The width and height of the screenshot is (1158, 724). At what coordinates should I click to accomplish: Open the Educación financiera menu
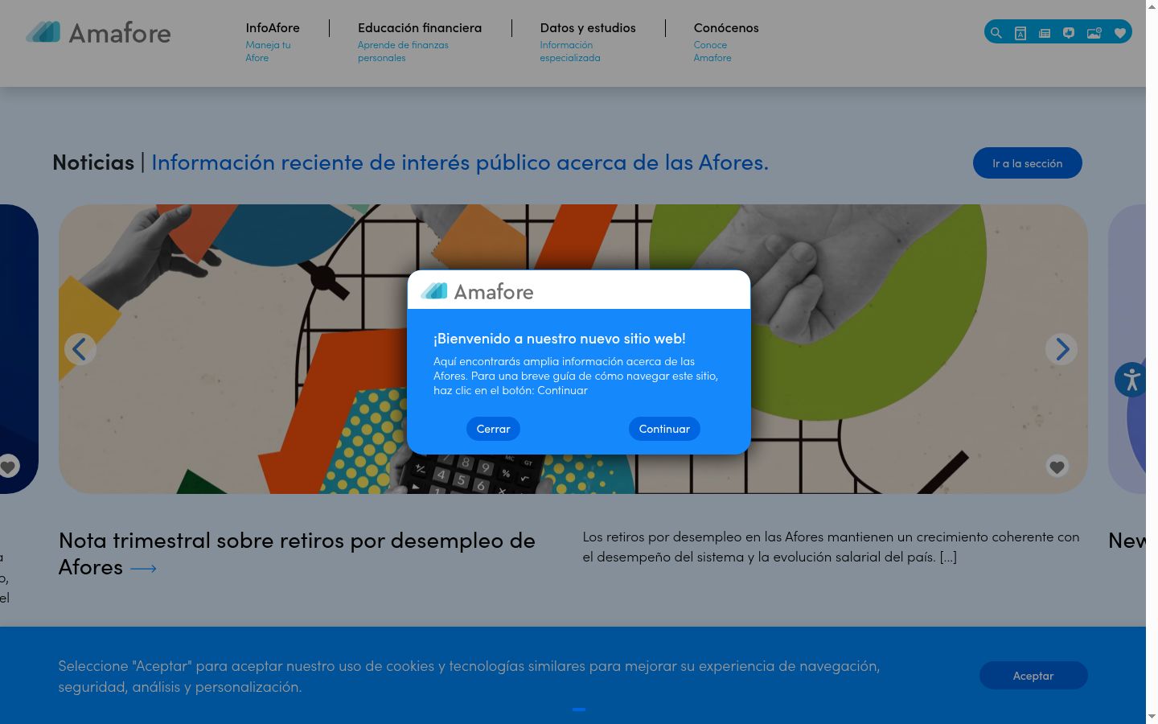[420, 27]
